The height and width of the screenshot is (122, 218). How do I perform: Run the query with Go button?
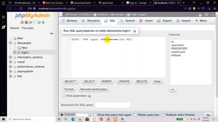208,115
